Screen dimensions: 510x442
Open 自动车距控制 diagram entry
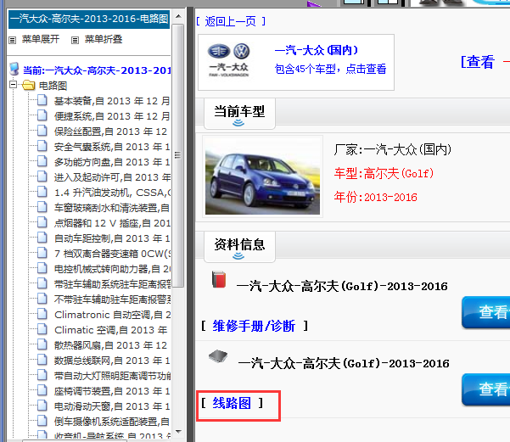112,238
